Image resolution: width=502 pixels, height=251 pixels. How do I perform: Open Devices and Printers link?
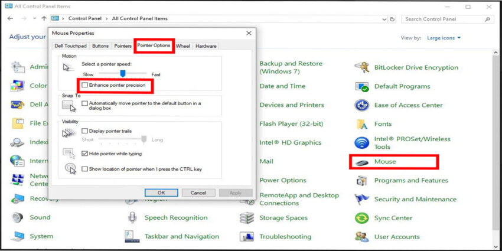point(292,105)
